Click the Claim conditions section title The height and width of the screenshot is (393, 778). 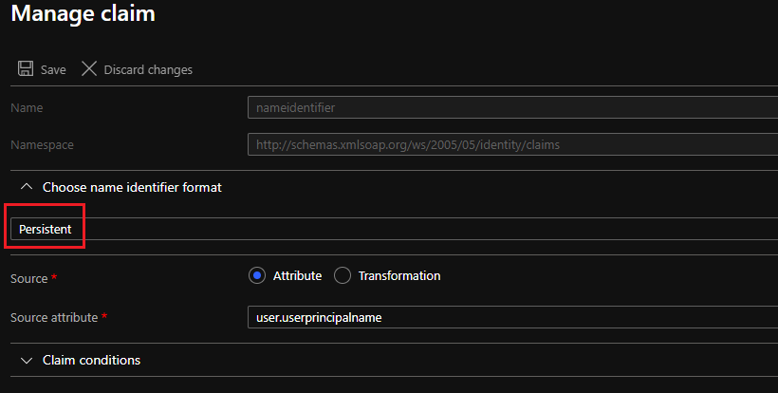(91, 360)
